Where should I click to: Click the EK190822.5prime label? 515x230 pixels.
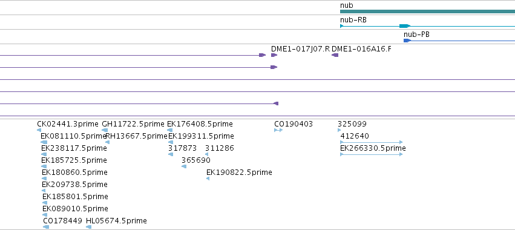pos(239,172)
